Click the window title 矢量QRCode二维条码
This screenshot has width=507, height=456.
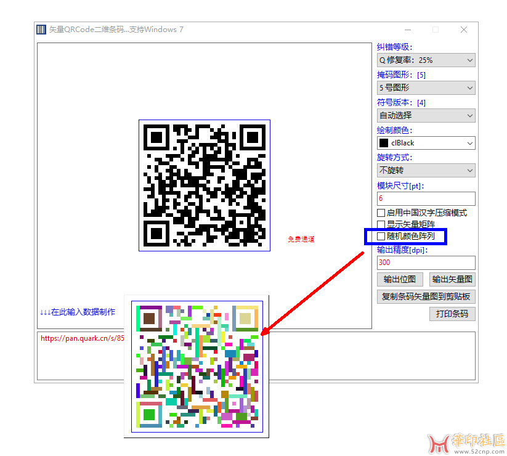pos(116,30)
